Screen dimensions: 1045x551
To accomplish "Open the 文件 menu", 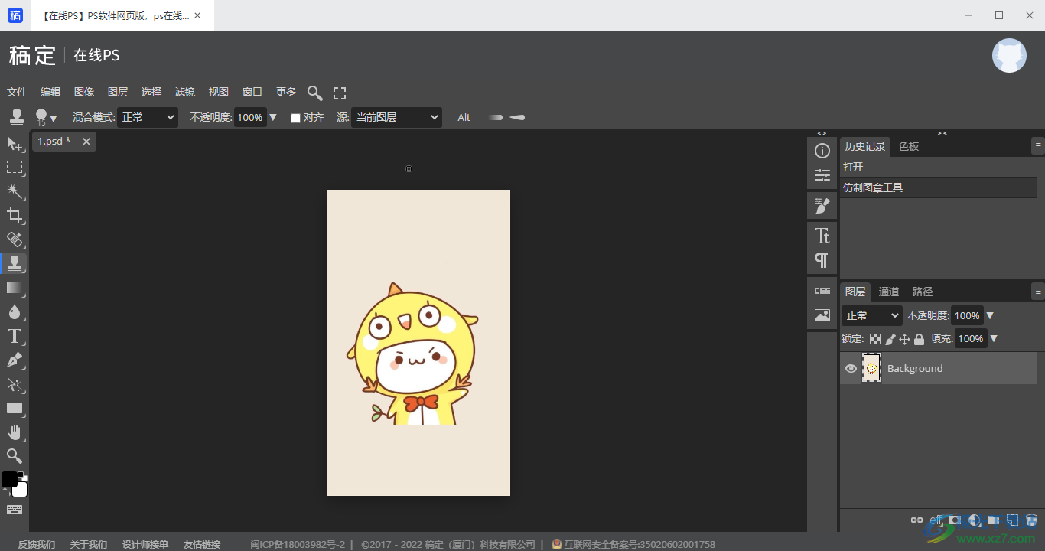I will click(x=17, y=92).
